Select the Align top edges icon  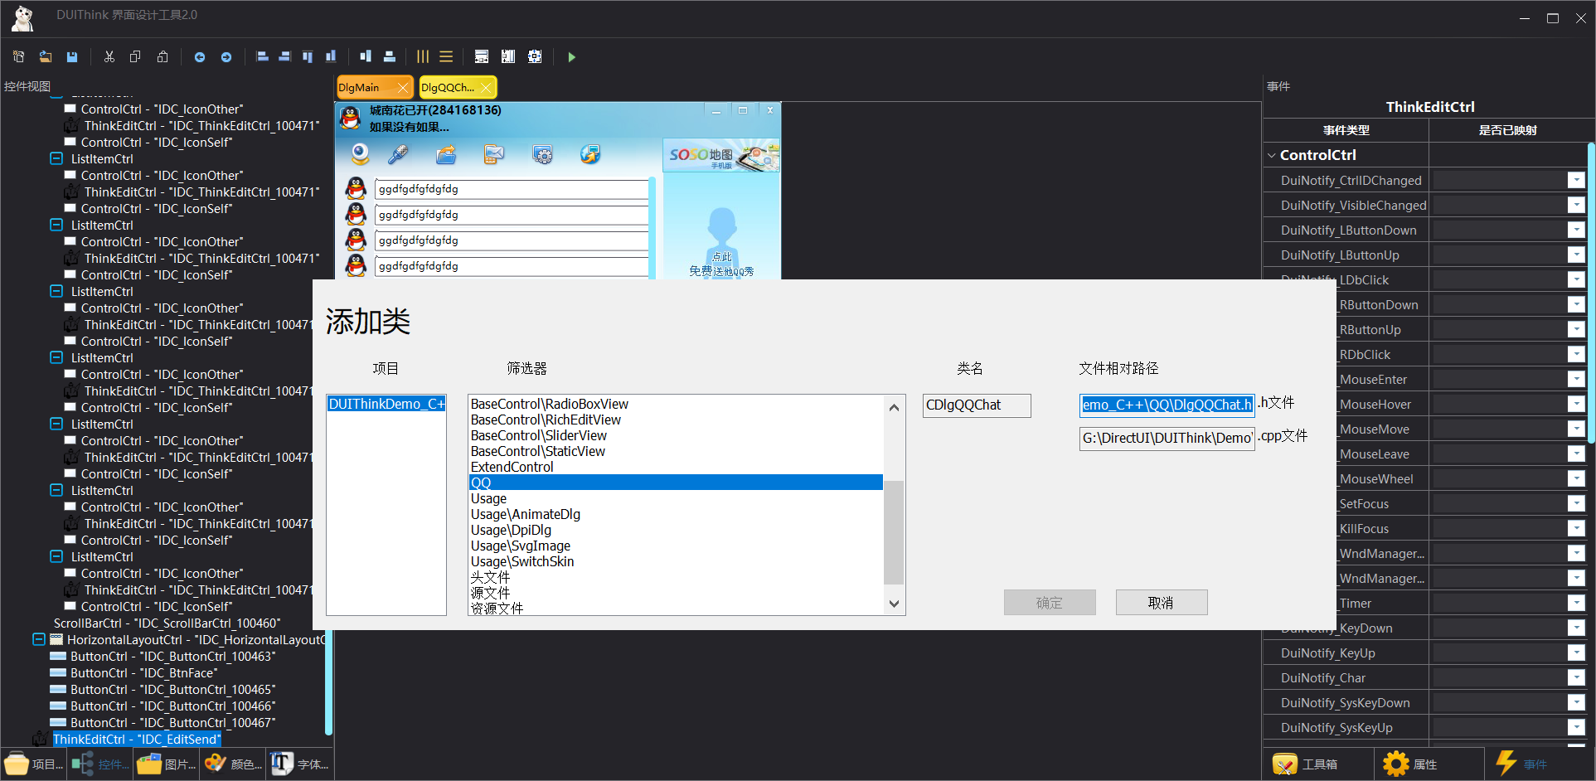(308, 56)
